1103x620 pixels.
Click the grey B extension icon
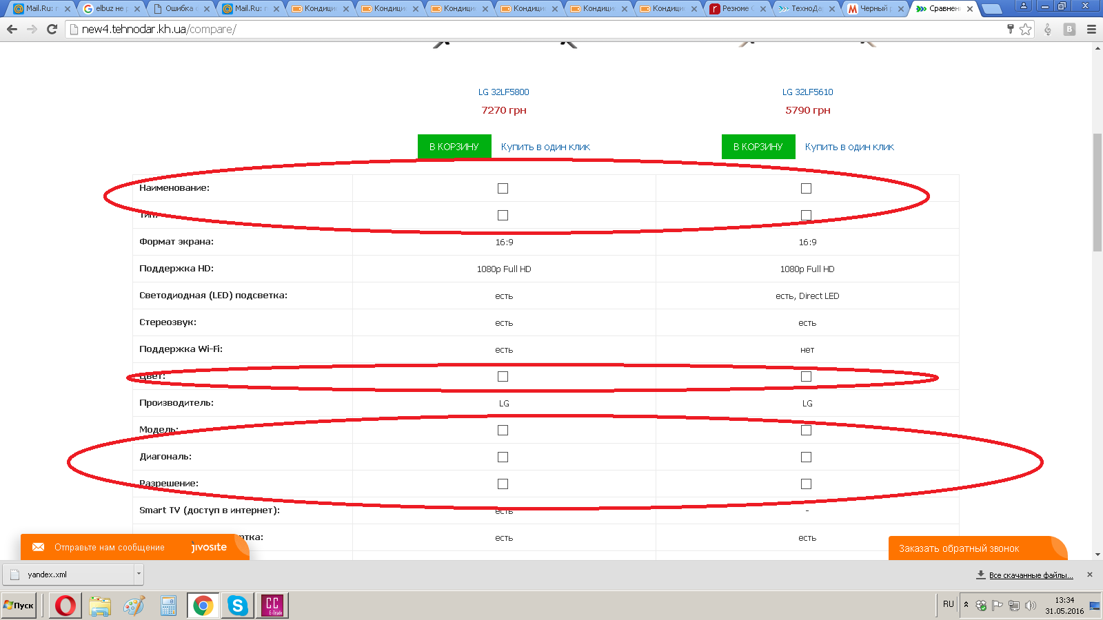coord(1070,29)
